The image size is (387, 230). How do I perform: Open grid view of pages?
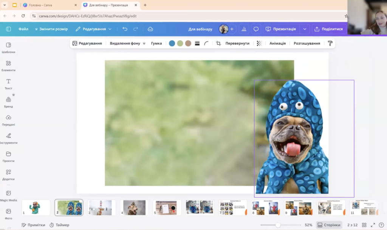364,225
